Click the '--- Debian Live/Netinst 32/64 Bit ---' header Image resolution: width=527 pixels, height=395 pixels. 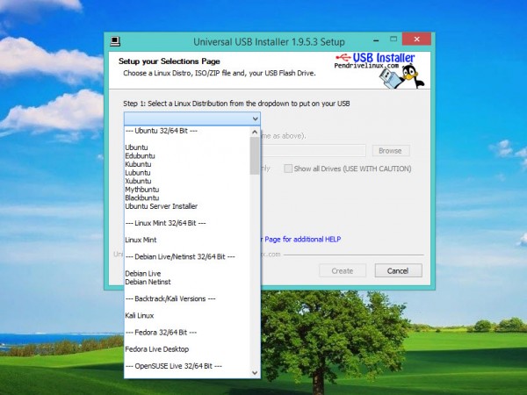(x=180, y=256)
